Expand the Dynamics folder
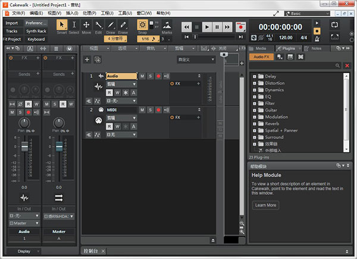Viewport: 357px width, 259px height. [x=255, y=90]
